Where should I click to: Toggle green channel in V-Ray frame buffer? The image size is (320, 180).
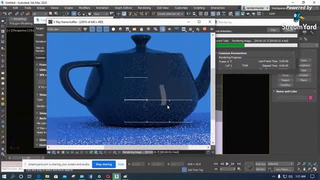99,29
